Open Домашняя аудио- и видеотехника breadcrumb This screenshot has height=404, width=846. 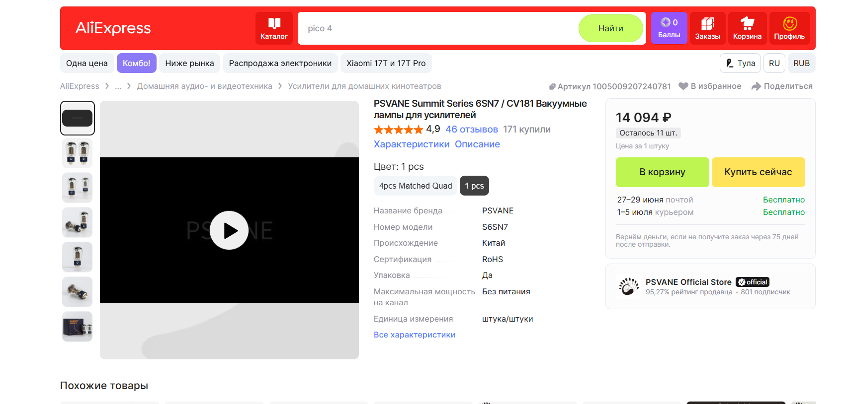(205, 86)
